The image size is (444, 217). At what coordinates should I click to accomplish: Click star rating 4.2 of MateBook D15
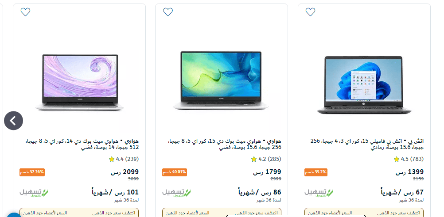click(266, 159)
